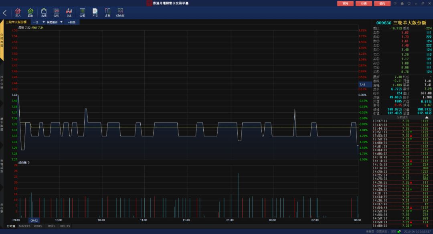Click the 10:00 time axis label
Viewport: 433px width, 234px height.
59,220
